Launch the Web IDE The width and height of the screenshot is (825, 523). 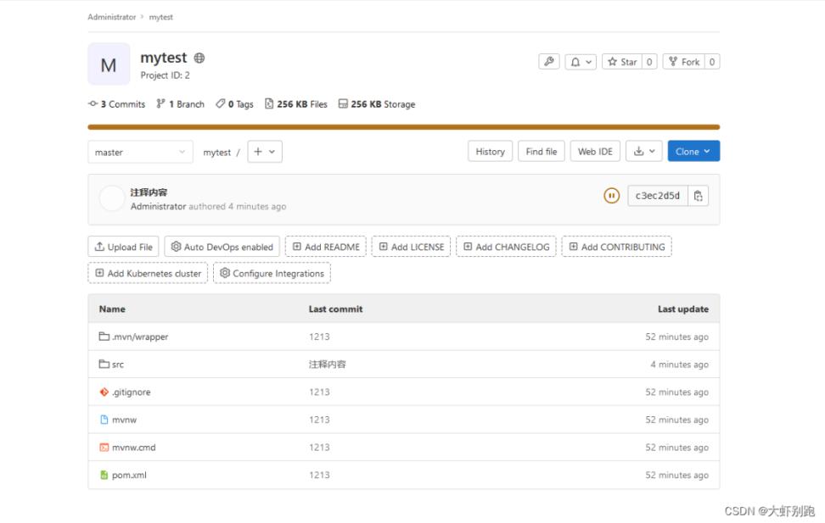pos(594,152)
